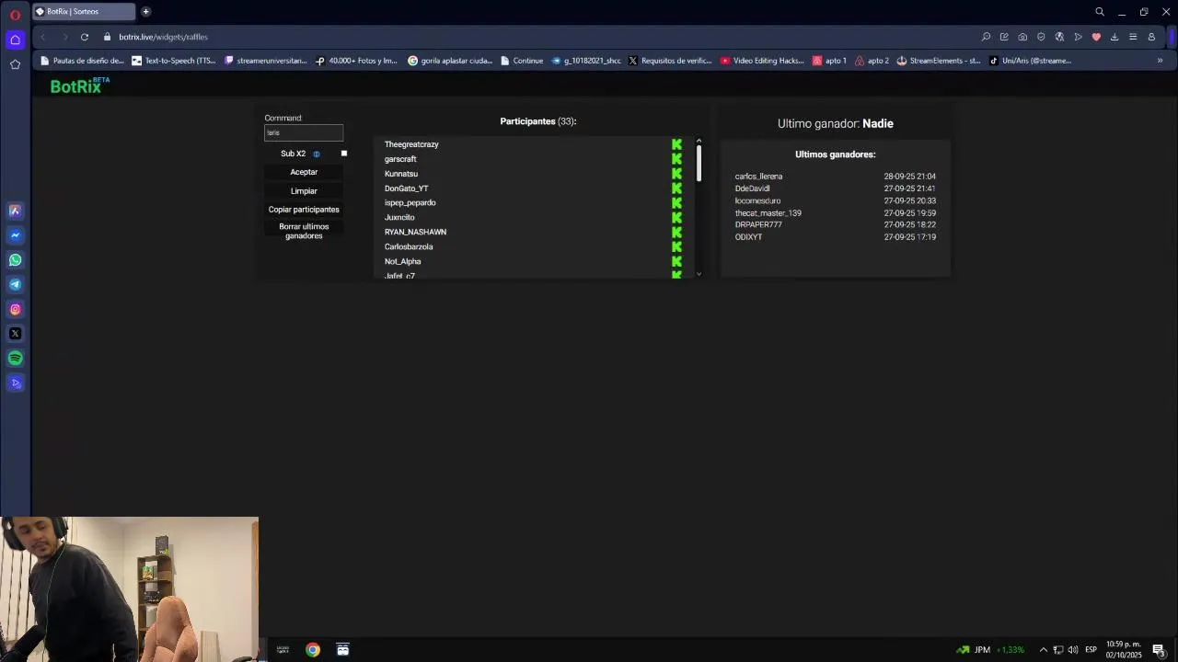
Task: Open the Flow send arrow icon
Action: 1078,37
